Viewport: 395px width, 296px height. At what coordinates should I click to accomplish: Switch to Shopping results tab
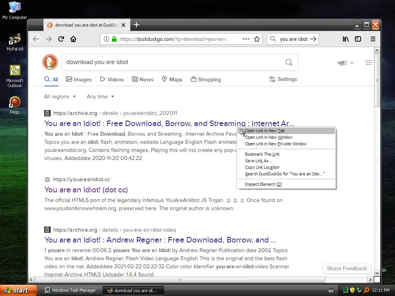click(x=206, y=79)
